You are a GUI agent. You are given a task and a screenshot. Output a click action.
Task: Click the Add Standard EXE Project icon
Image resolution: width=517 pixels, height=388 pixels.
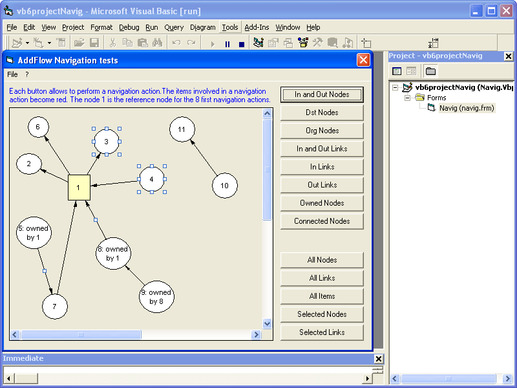(x=17, y=43)
